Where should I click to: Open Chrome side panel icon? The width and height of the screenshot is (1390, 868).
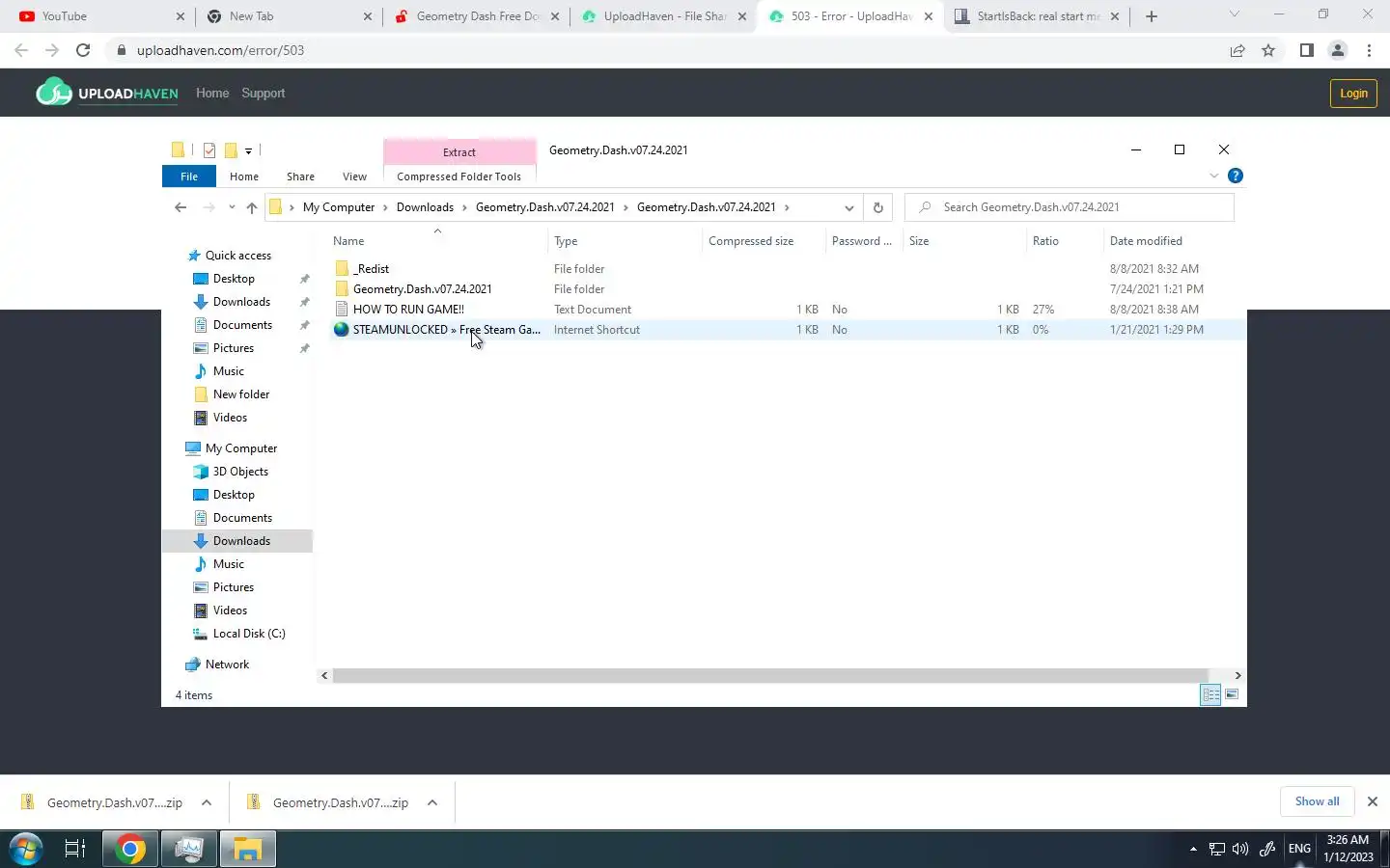pos(1306,50)
